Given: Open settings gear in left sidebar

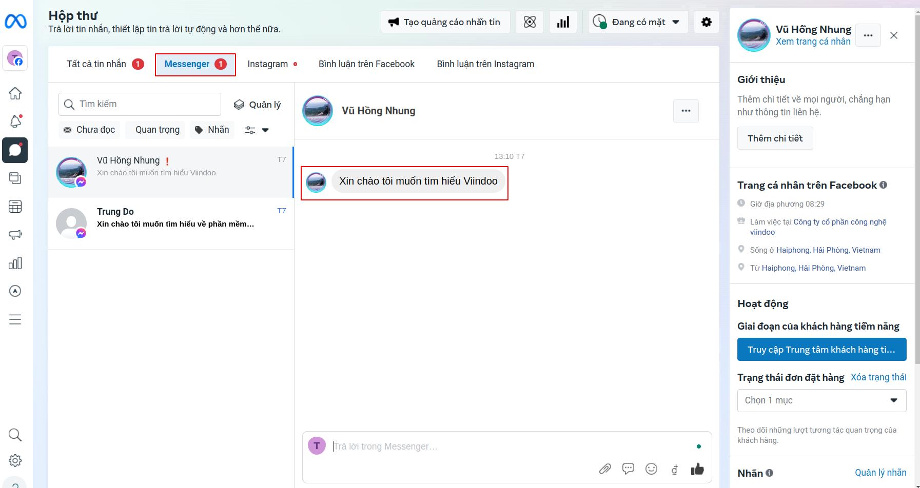Looking at the screenshot, I should coord(15,460).
